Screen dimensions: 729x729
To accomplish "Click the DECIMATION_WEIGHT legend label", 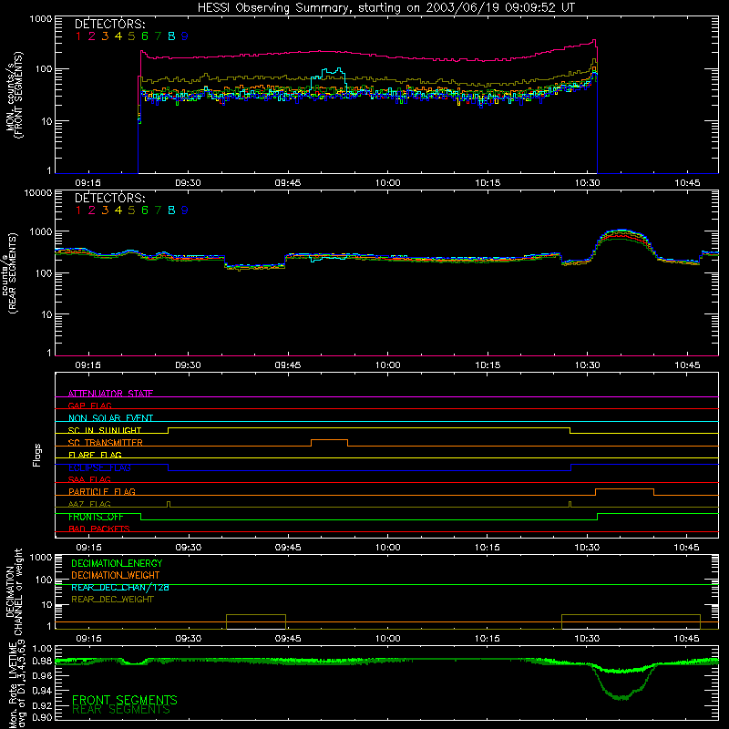I will point(116,576).
